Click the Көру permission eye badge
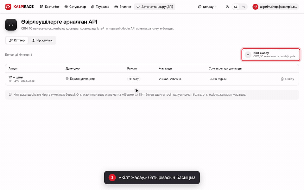Screen dimensions: 304x190 click(x=134, y=79)
